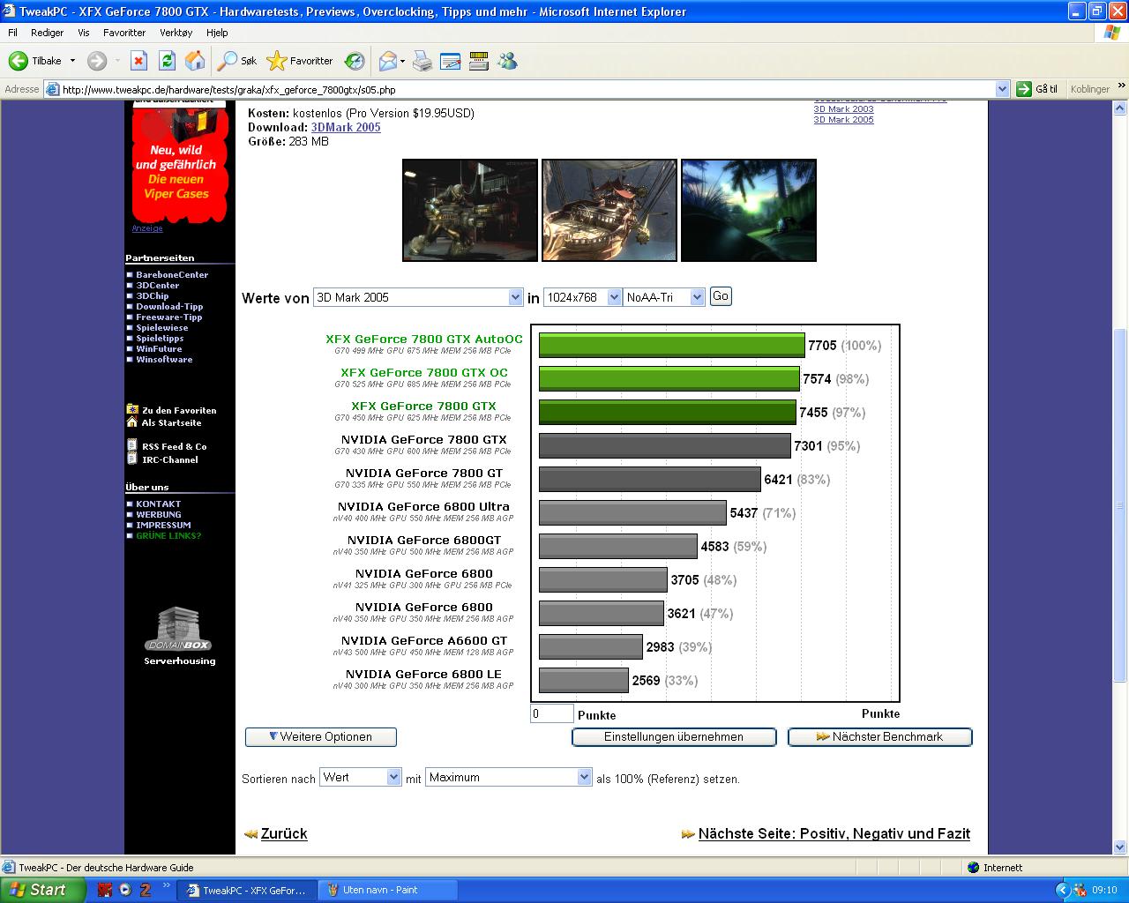Click the DomainBox Serverhousing logo
Image resolution: width=1129 pixels, height=903 pixels.
pyautogui.click(x=179, y=636)
